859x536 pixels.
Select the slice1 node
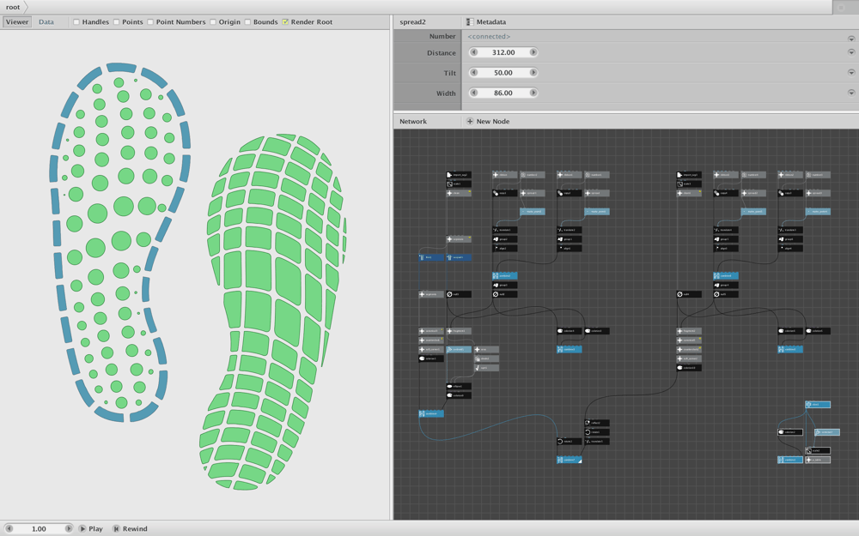818,405
